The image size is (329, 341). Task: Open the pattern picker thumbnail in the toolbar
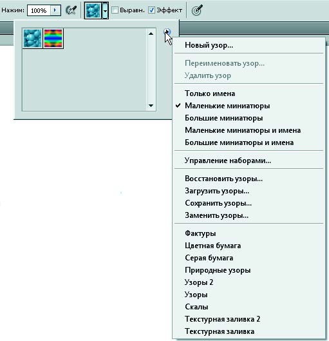click(x=93, y=10)
